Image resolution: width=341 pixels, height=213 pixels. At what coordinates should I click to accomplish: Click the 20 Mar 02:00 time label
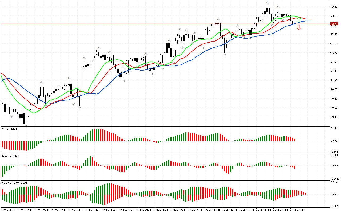[59, 210]
